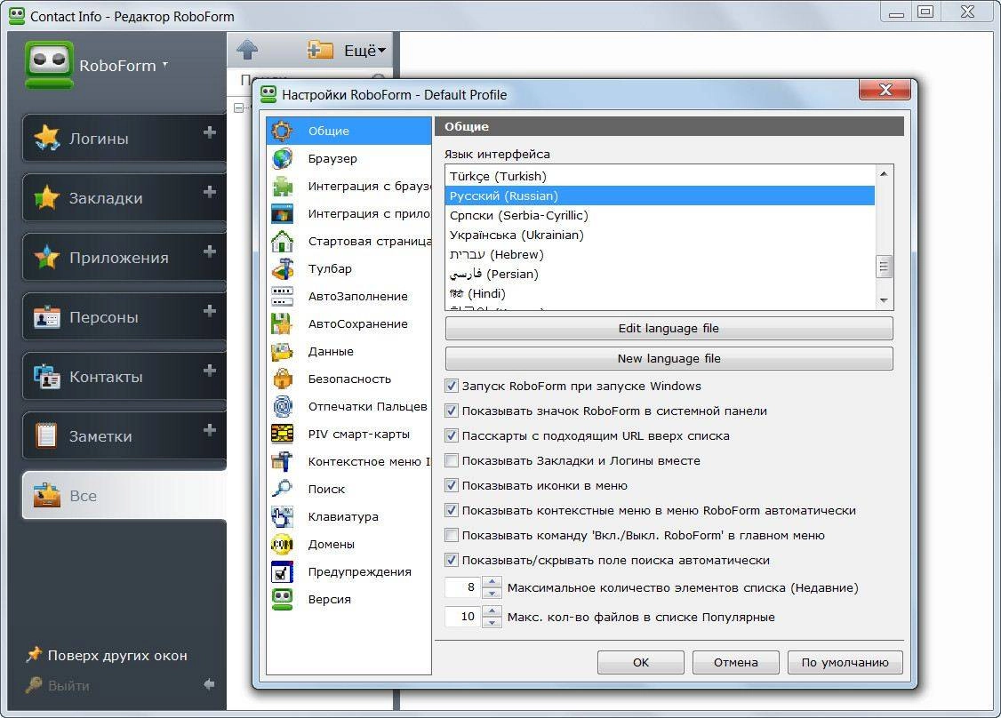Image resolution: width=1001 pixels, height=718 pixels.
Task: Toggle Запуск RoboForm при запуске Windows
Action: coord(452,386)
